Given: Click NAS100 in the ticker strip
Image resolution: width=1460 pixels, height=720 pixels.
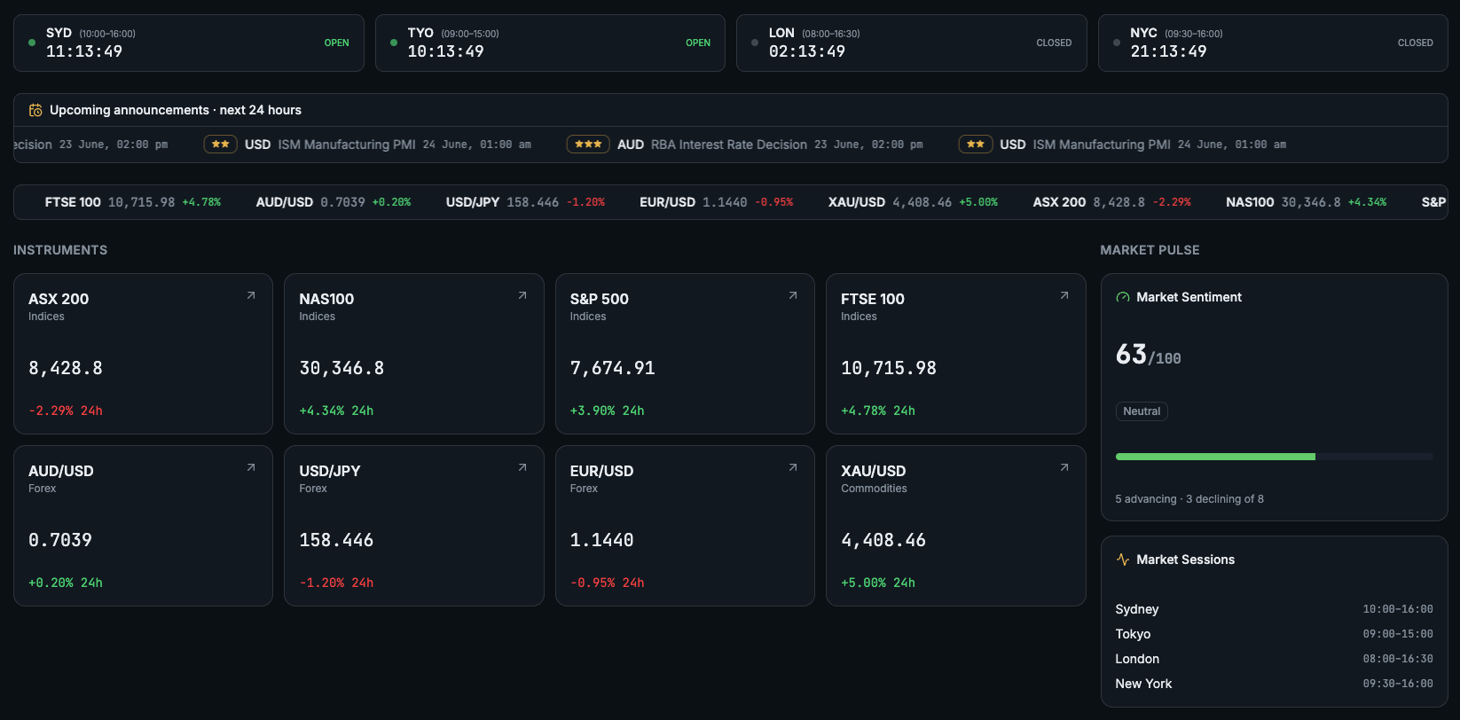Looking at the screenshot, I should coord(1306,202).
